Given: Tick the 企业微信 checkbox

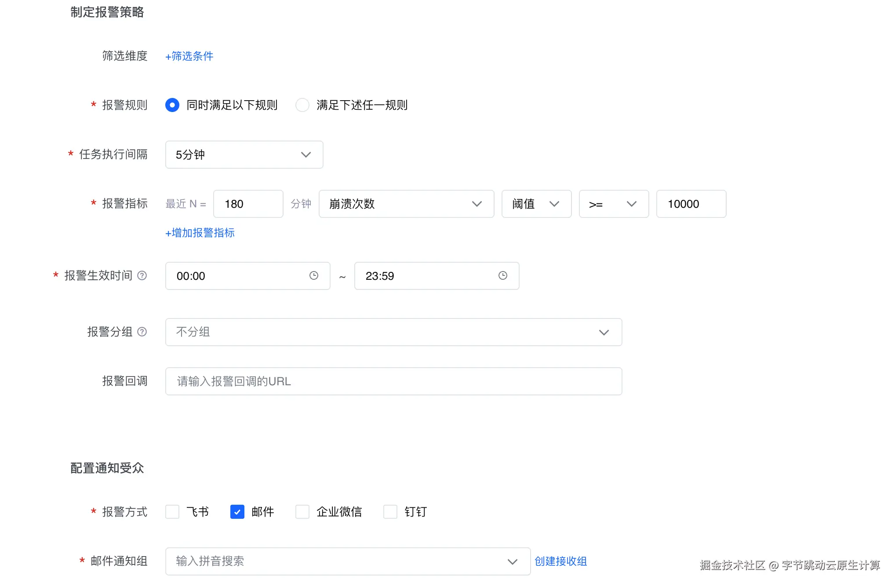Looking at the screenshot, I should [x=302, y=512].
